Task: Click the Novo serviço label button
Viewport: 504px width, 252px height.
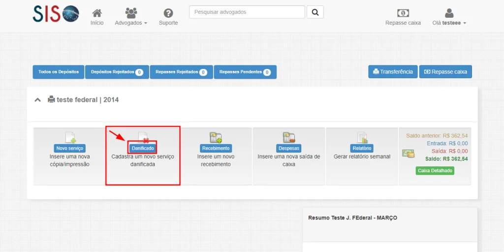Action: pyautogui.click(x=70, y=149)
